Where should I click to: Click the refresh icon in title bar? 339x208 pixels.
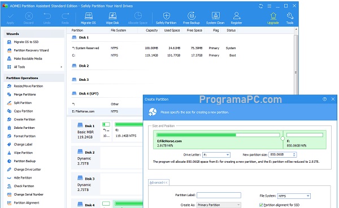point(260,6)
